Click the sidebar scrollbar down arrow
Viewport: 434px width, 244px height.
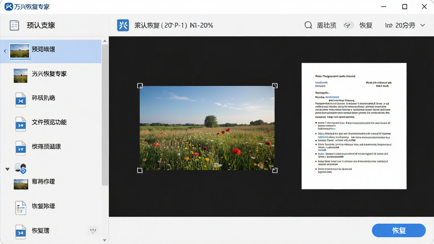[105, 240]
